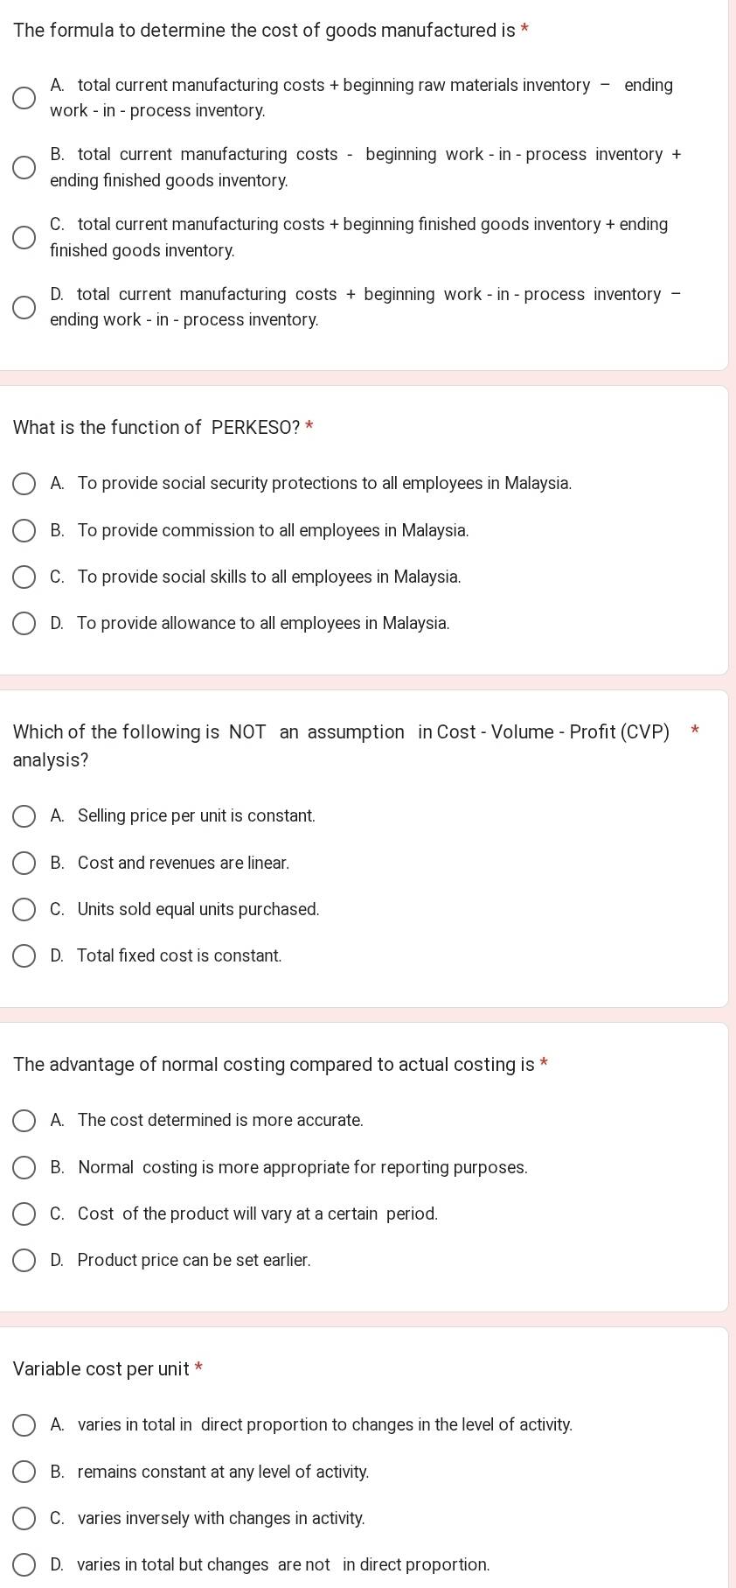
Task: Pick option C beginning finished goods inventory
Action: coord(24,238)
